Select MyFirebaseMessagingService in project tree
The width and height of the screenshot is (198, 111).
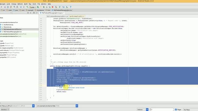click(12, 32)
